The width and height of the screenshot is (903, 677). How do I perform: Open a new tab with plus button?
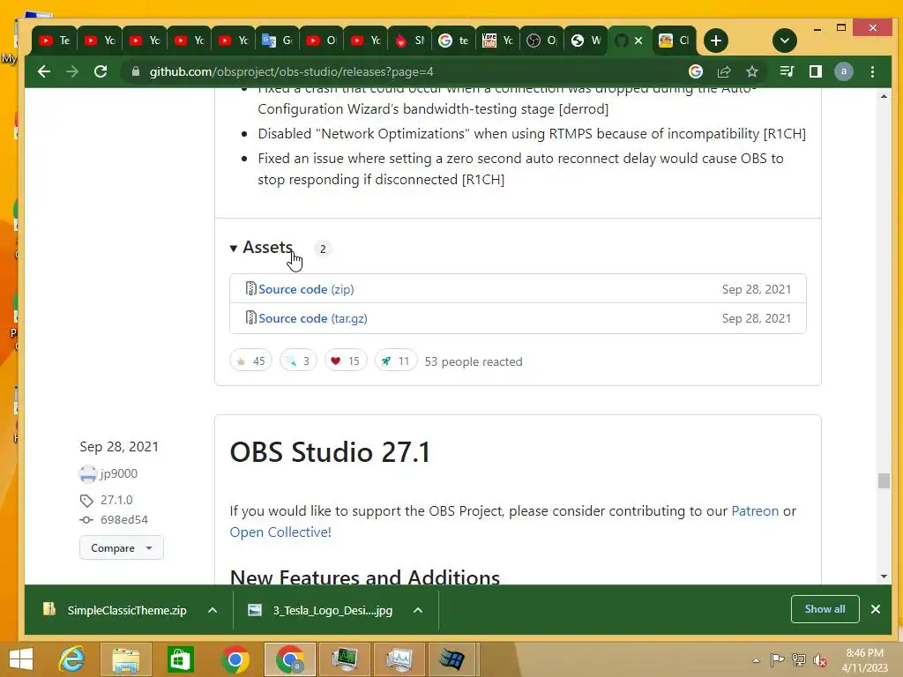[716, 41]
